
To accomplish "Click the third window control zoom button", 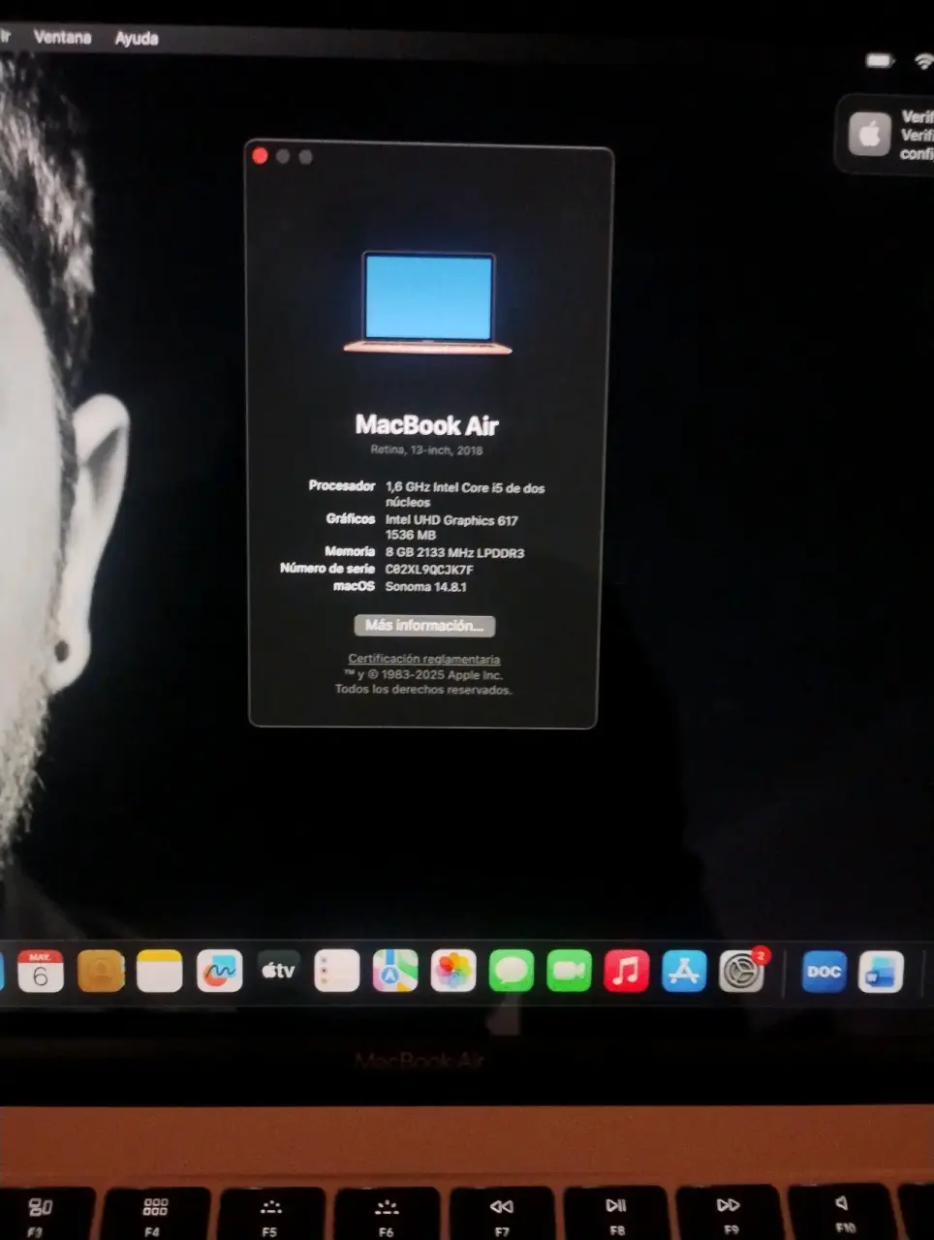I will 306,157.
